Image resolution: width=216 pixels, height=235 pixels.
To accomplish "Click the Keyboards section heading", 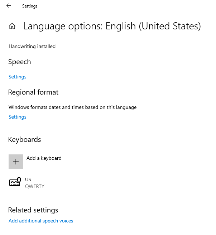I will click(25, 139).
